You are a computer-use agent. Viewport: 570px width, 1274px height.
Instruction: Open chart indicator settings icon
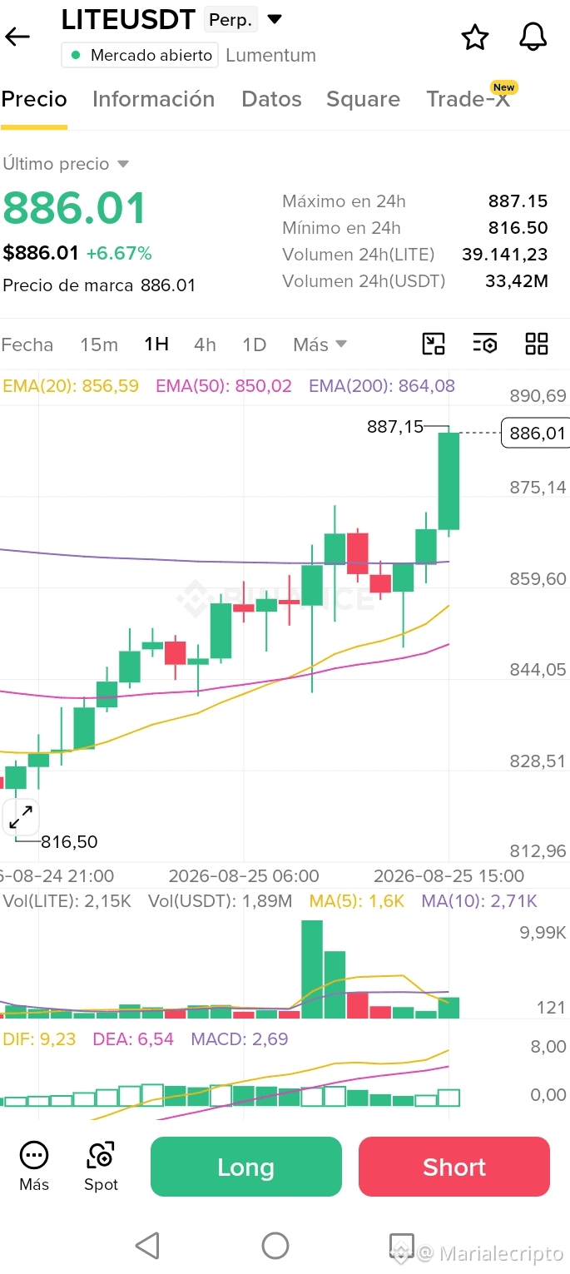point(485,344)
